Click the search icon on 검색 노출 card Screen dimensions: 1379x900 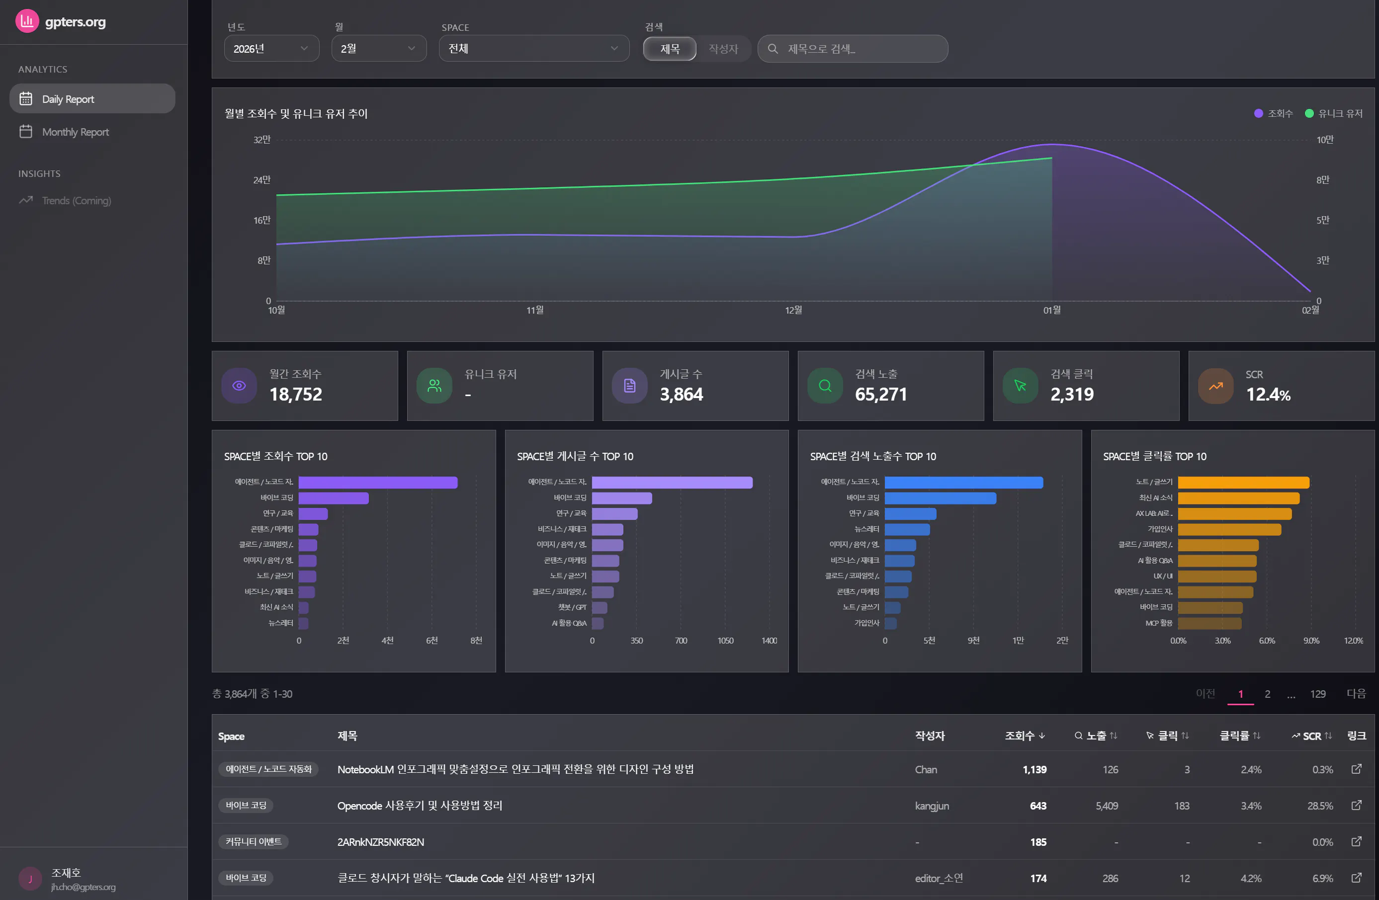[x=825, y=385]
